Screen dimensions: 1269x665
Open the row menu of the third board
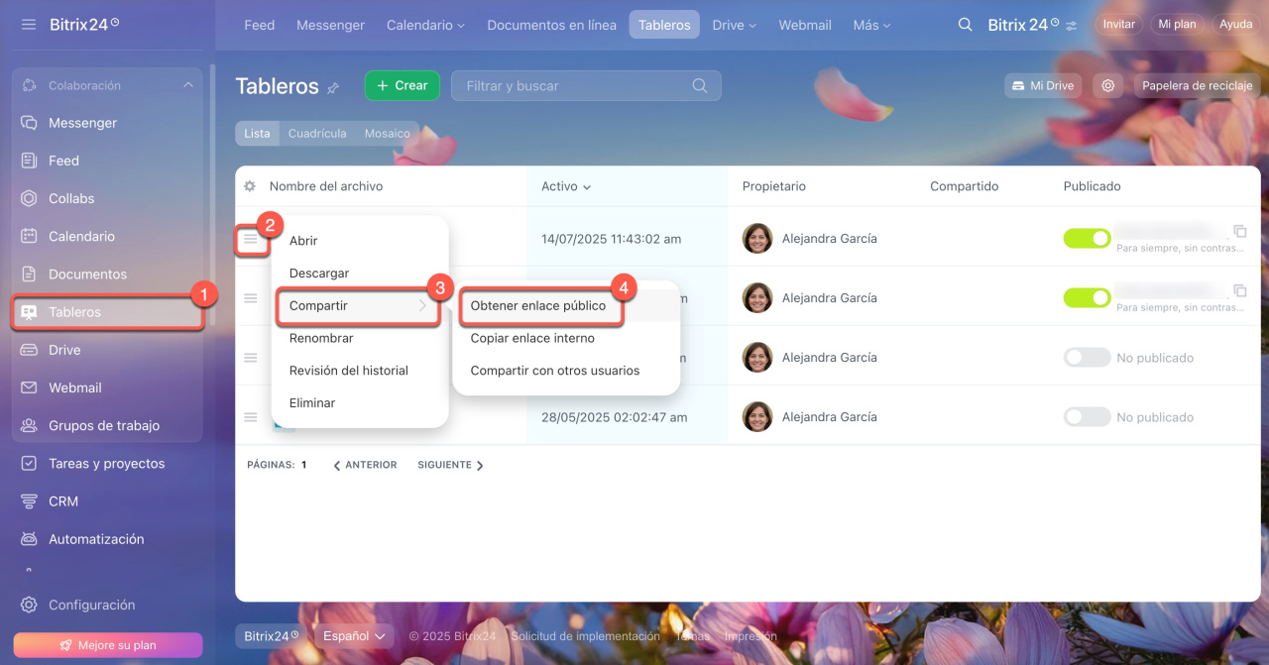251,358
